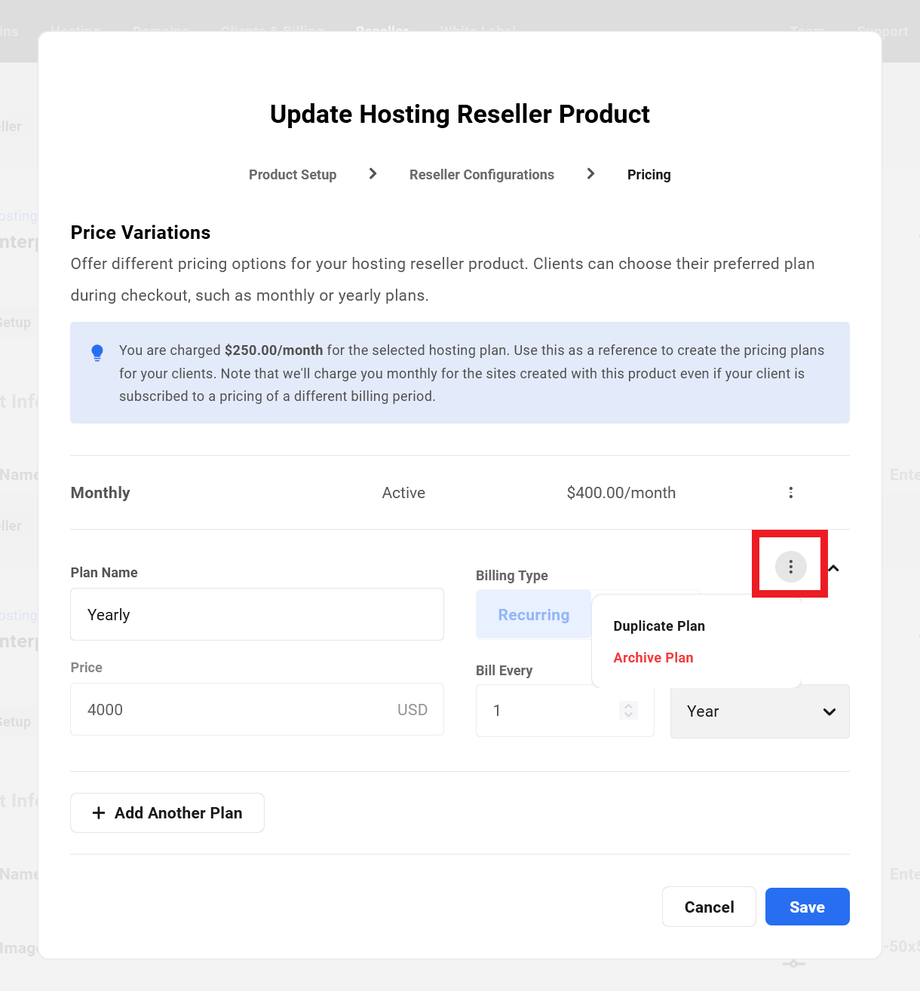Choose Archive Plan from the menu
920x991 pixels.
coord(653,658)
